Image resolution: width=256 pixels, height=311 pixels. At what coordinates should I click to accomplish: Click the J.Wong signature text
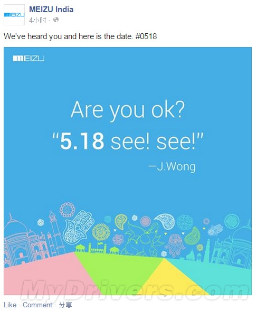click(x=172, y=166)
